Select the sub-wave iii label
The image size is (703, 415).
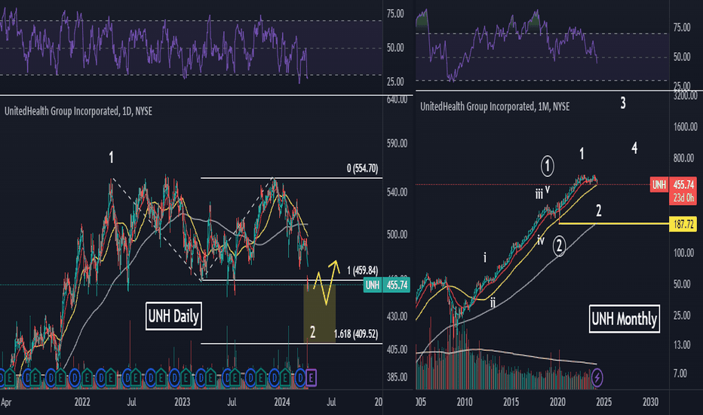pos(539,194)
